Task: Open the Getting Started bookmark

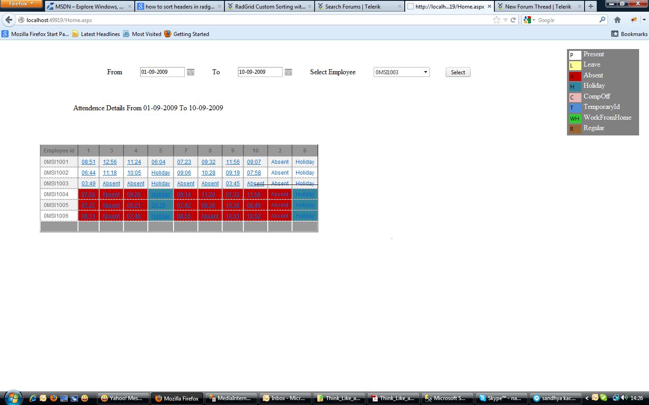Action: coord(187,34)
